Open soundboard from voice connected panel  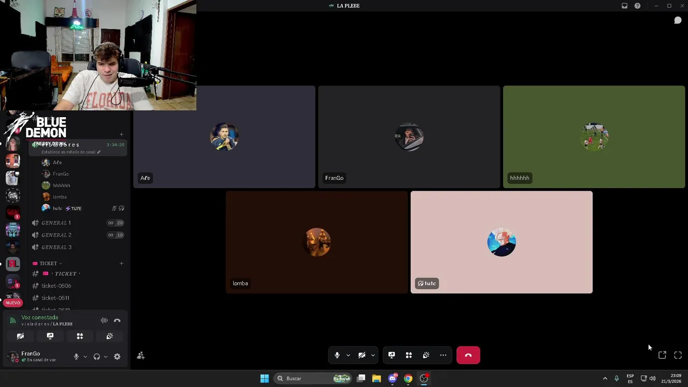click(110, 336)
